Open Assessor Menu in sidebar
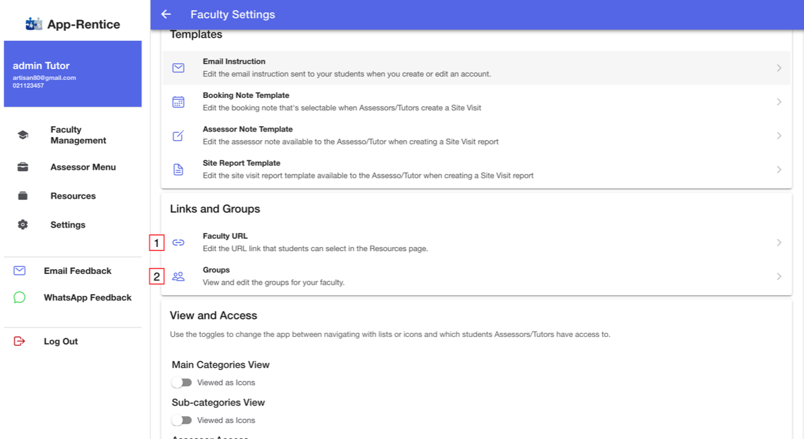This screenshot has width=804, height=439. [72, 167]
